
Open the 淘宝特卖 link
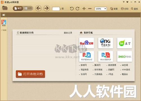85,70
